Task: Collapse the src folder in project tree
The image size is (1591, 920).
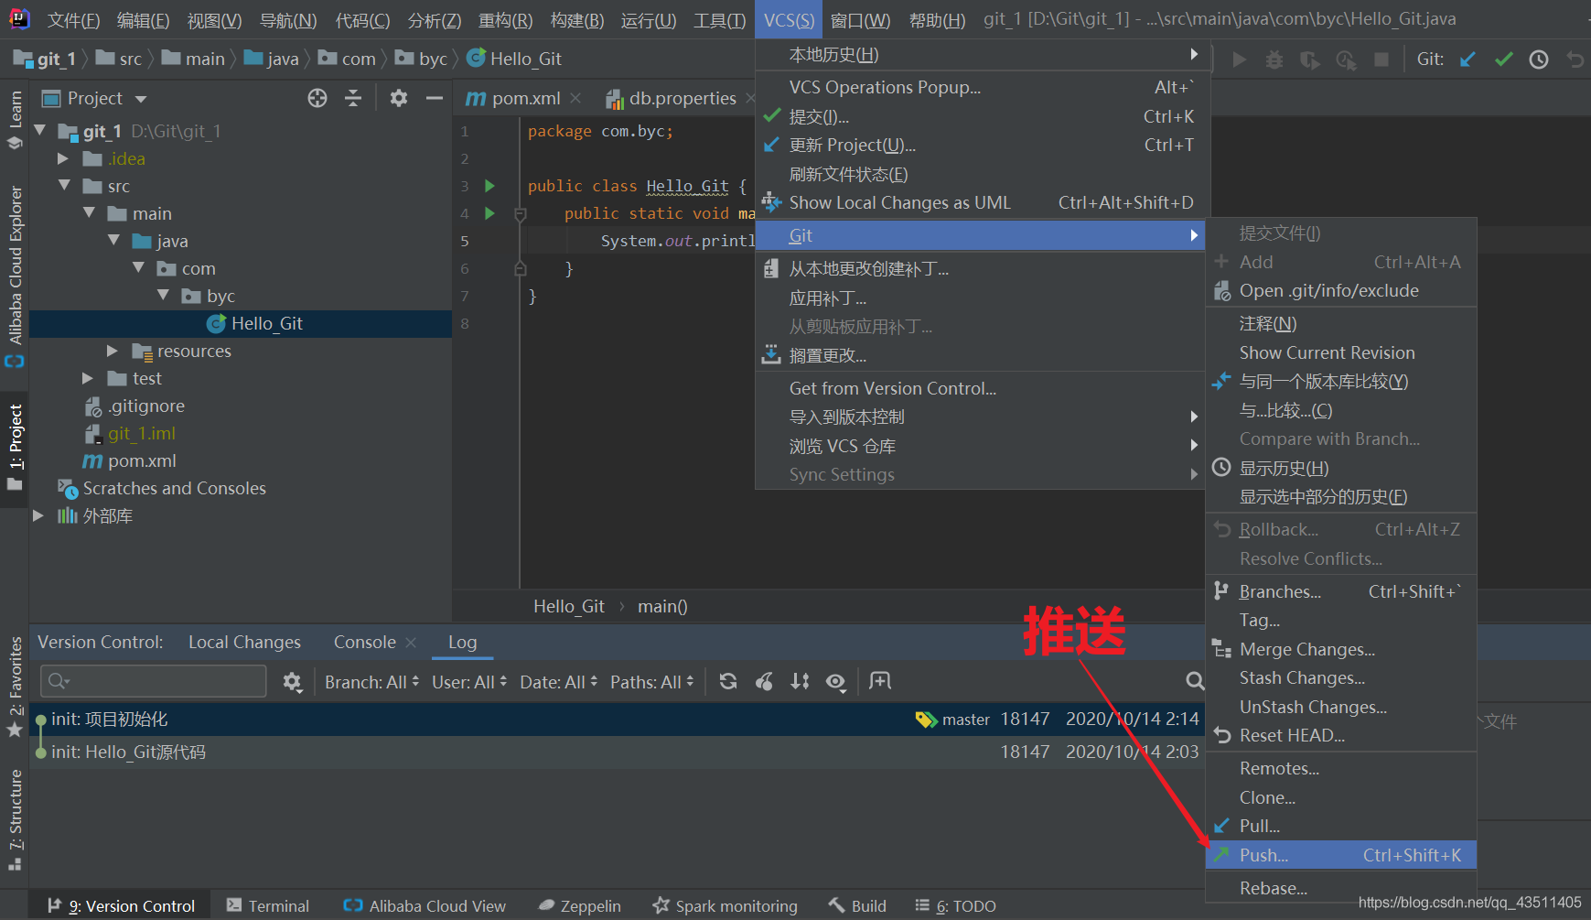Action: [65, 186]
